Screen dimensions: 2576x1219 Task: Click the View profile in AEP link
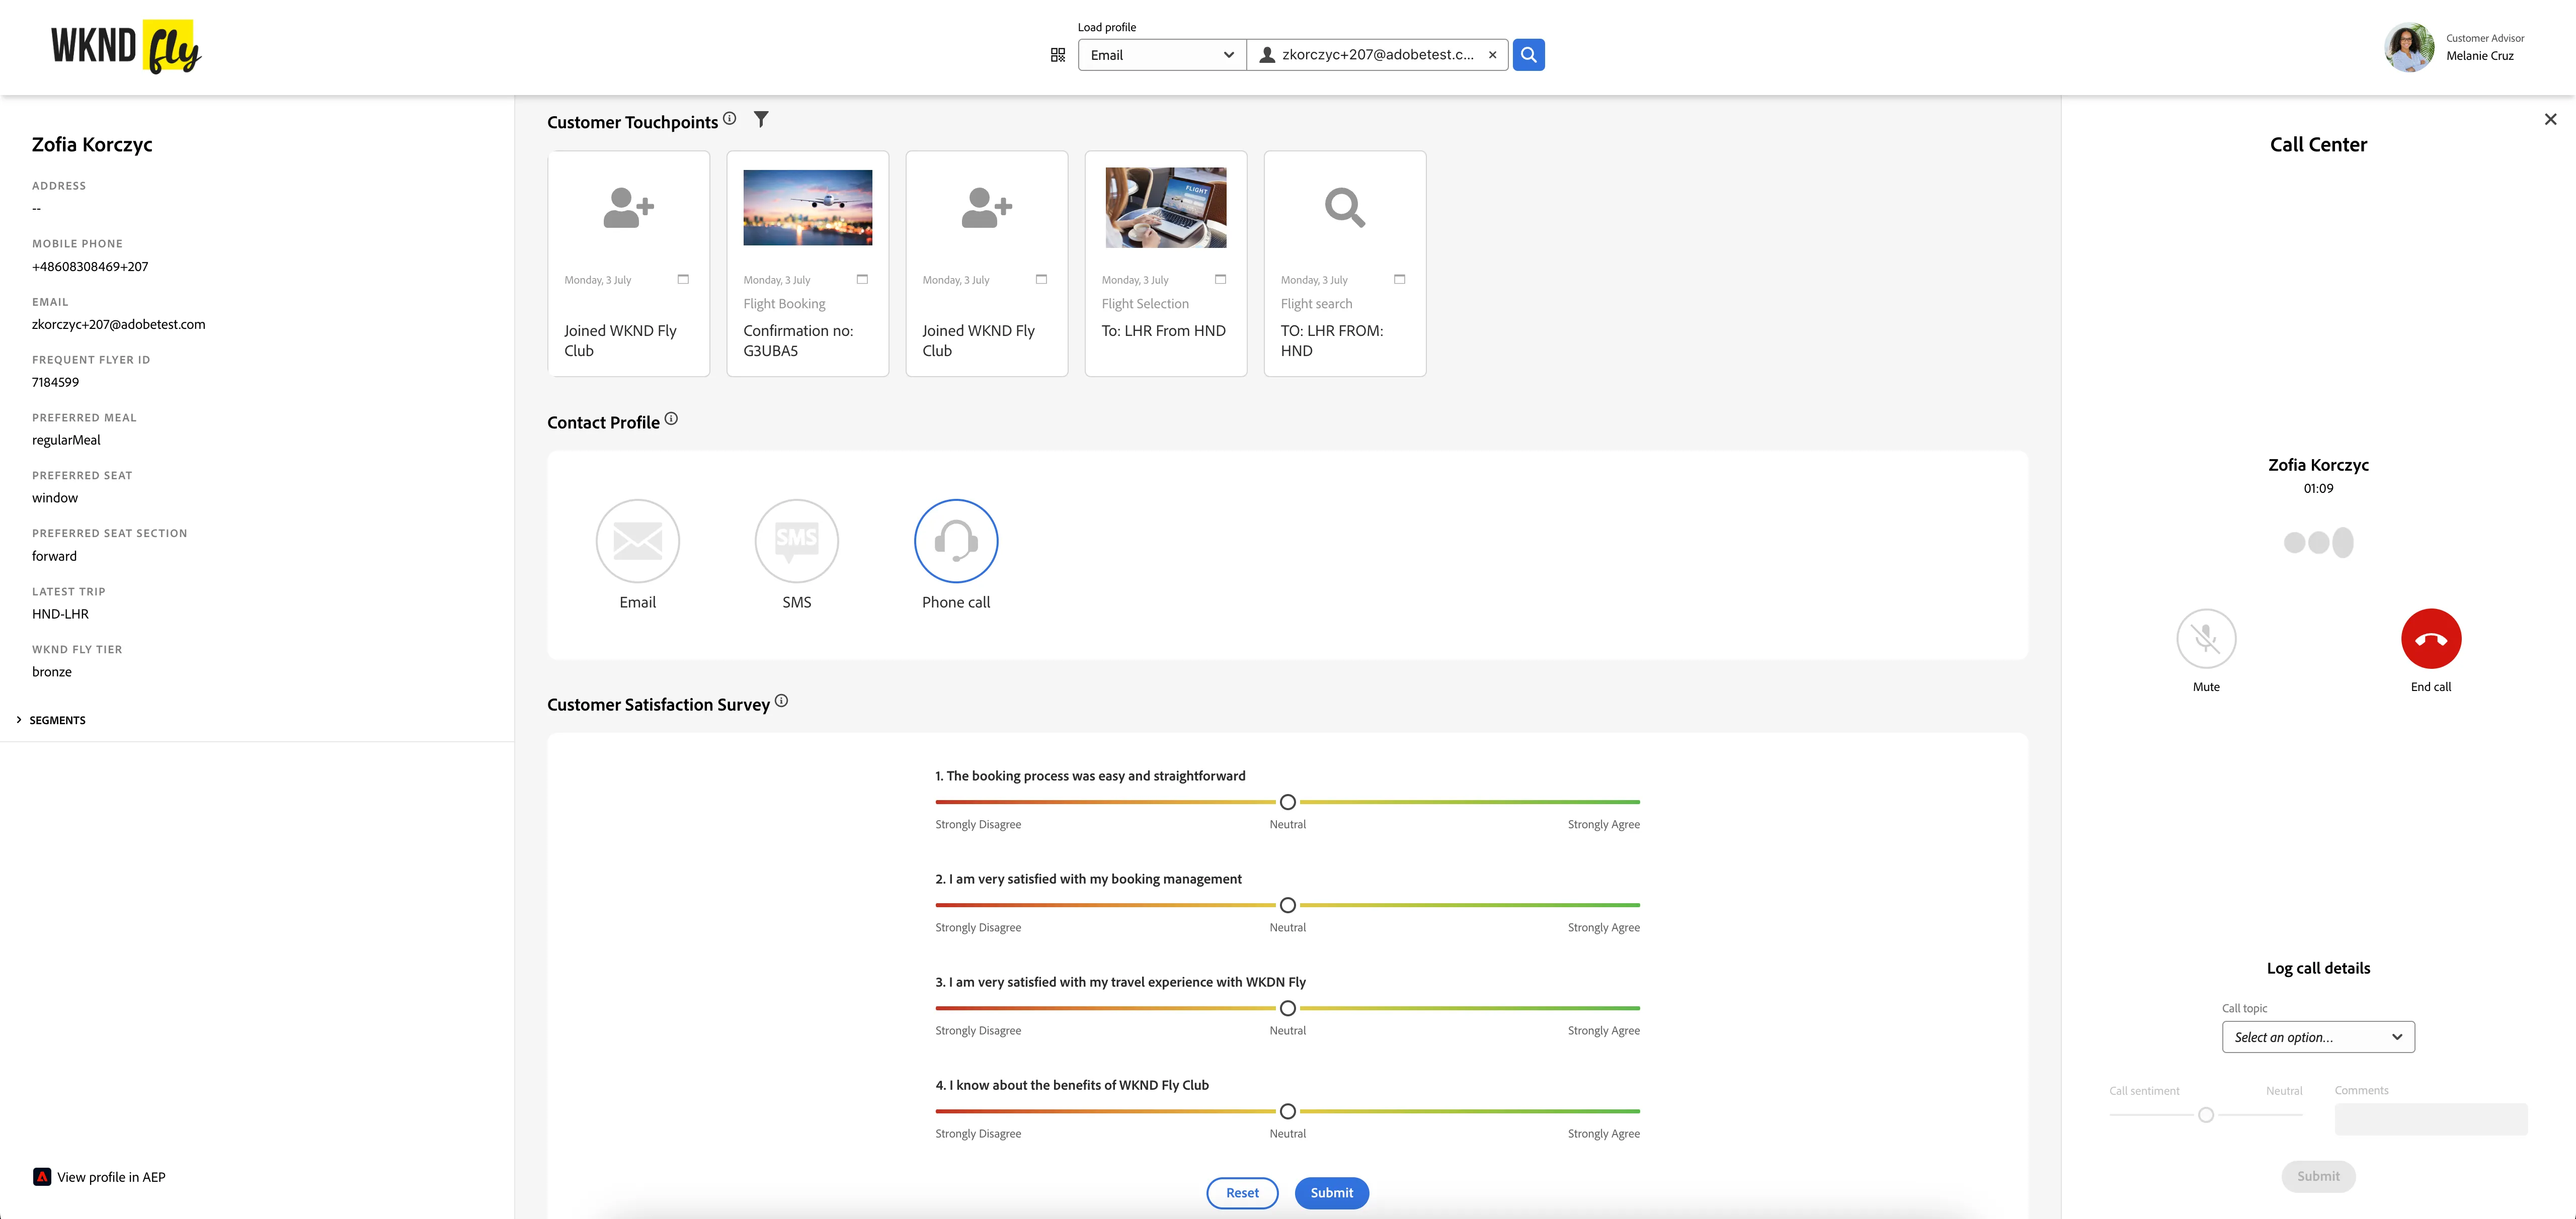(x=100, y=1177)
